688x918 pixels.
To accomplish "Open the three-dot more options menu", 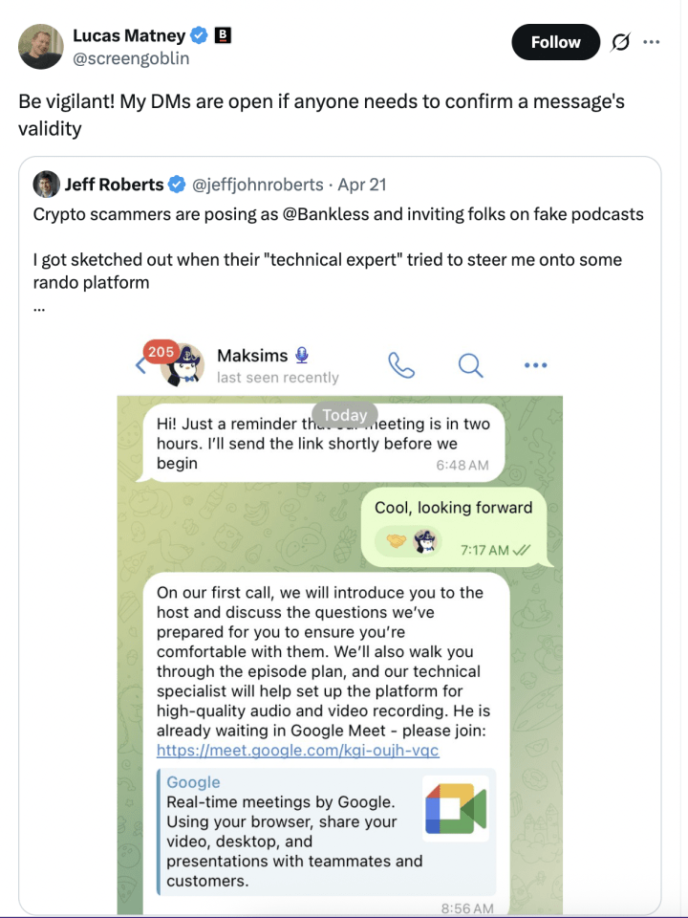I will [x=652, y=42].
